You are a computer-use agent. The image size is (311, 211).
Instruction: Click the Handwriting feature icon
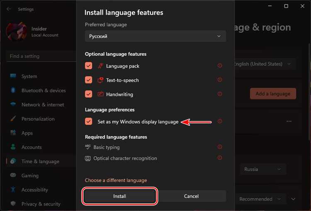click(x=100, y=94)
